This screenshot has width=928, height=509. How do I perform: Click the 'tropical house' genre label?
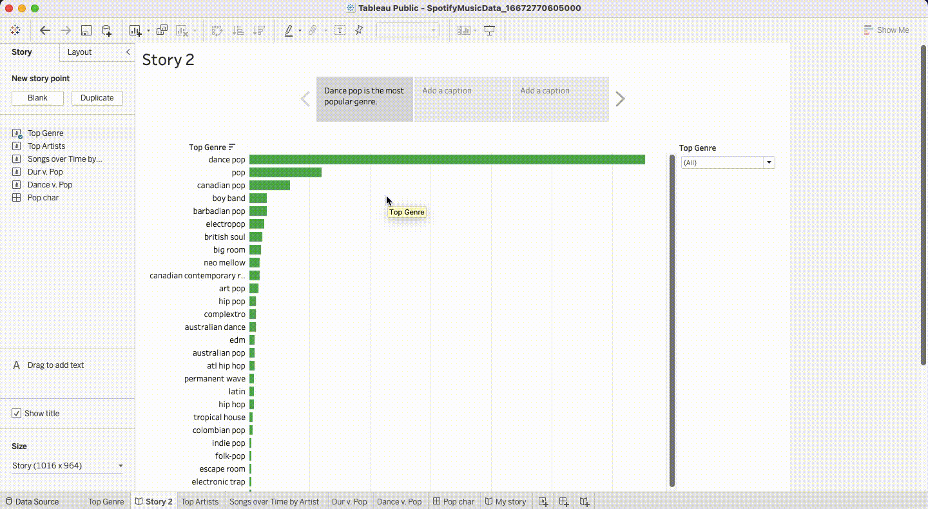(219, 418)
